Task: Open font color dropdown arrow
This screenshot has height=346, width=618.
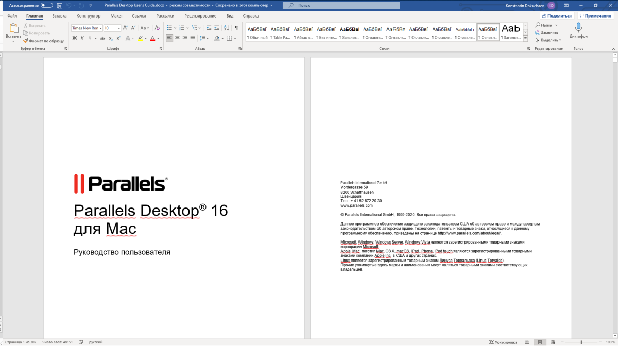Action: tap(159, 38)
